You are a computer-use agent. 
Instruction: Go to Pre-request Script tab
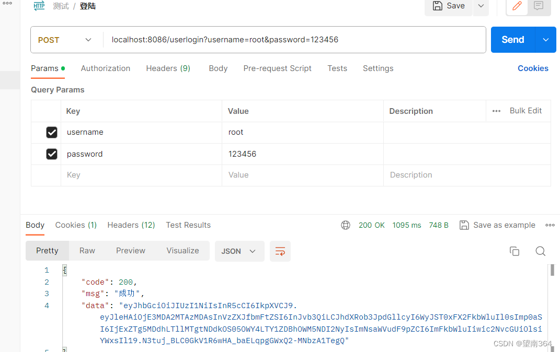tap(278, 68)
